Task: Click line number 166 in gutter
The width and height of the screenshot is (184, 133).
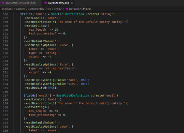Action: click(5, 14)
